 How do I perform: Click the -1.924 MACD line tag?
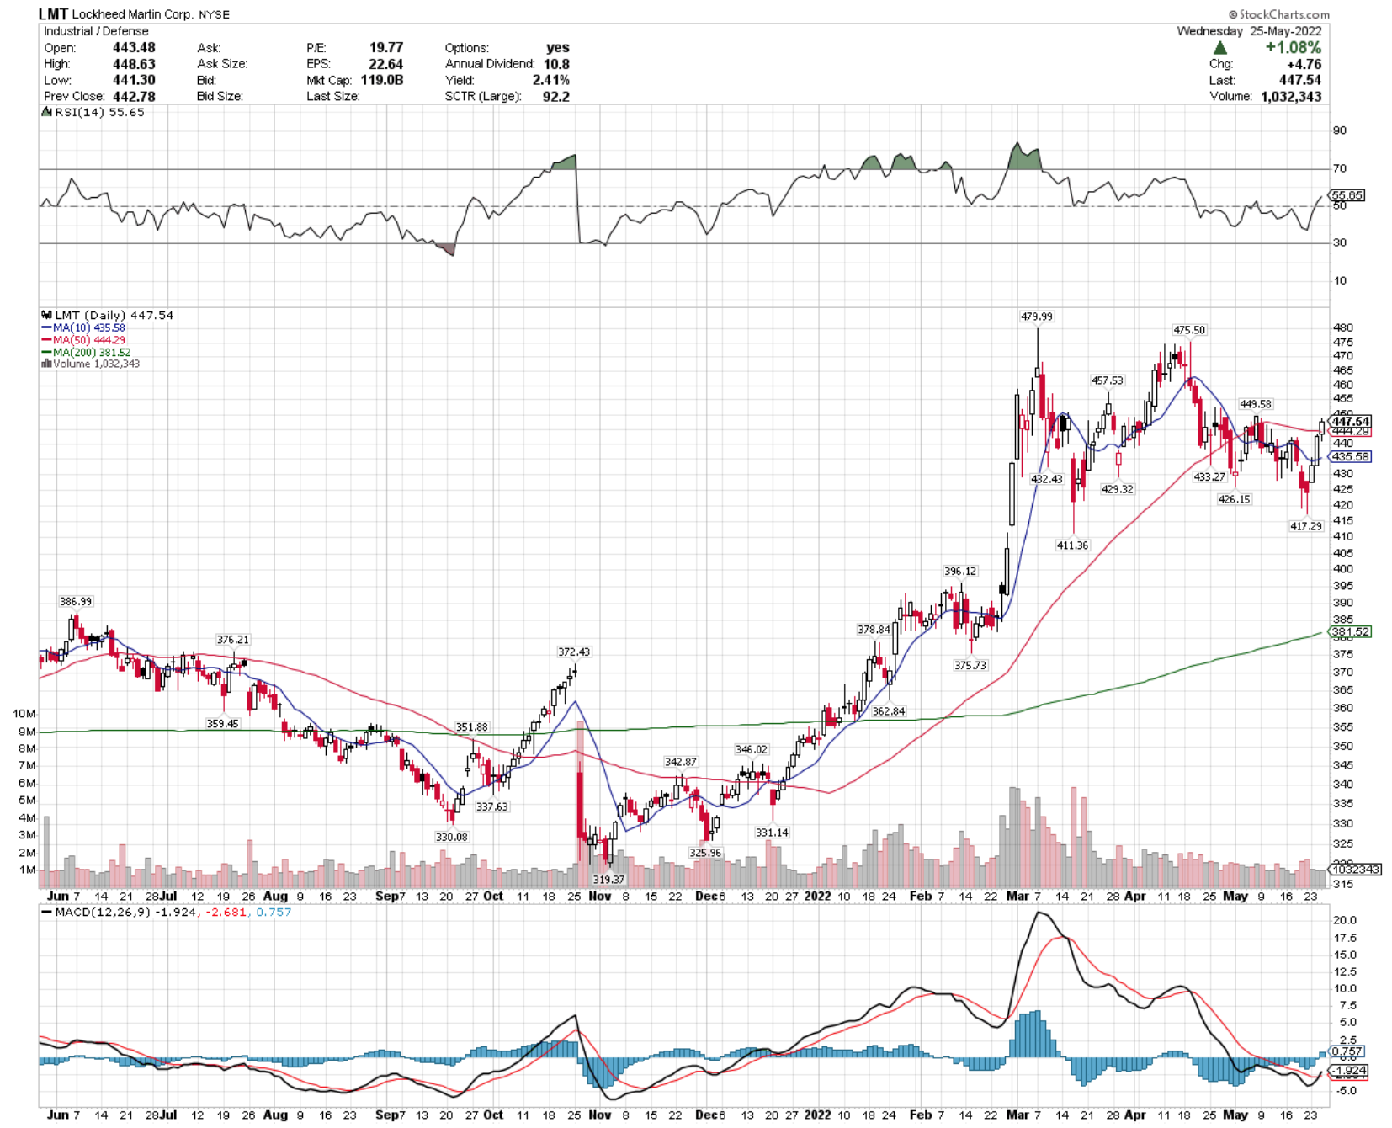[x=1349, y=1072]
